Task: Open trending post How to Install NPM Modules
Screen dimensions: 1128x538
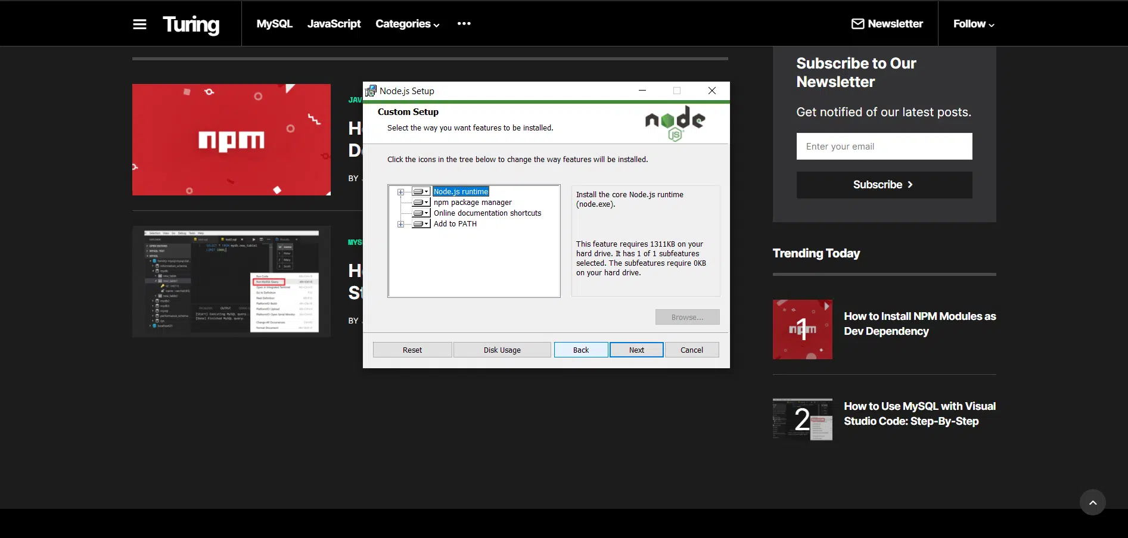Action: click(919, 324)
